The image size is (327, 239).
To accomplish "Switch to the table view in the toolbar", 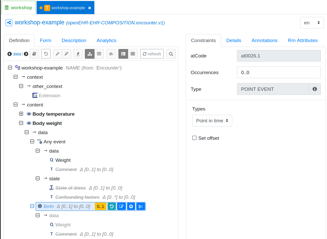I will click(x=99, y=54).
